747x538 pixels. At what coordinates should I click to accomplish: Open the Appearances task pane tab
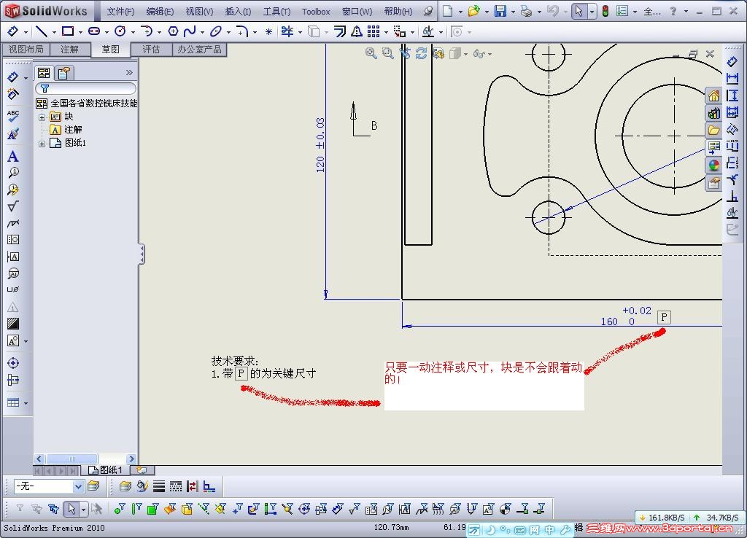[x=713, y=165]
